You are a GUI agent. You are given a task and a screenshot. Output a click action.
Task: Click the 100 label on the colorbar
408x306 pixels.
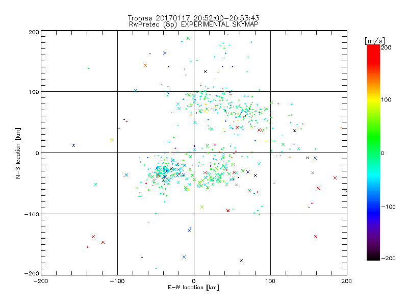[x=386, y=99]
